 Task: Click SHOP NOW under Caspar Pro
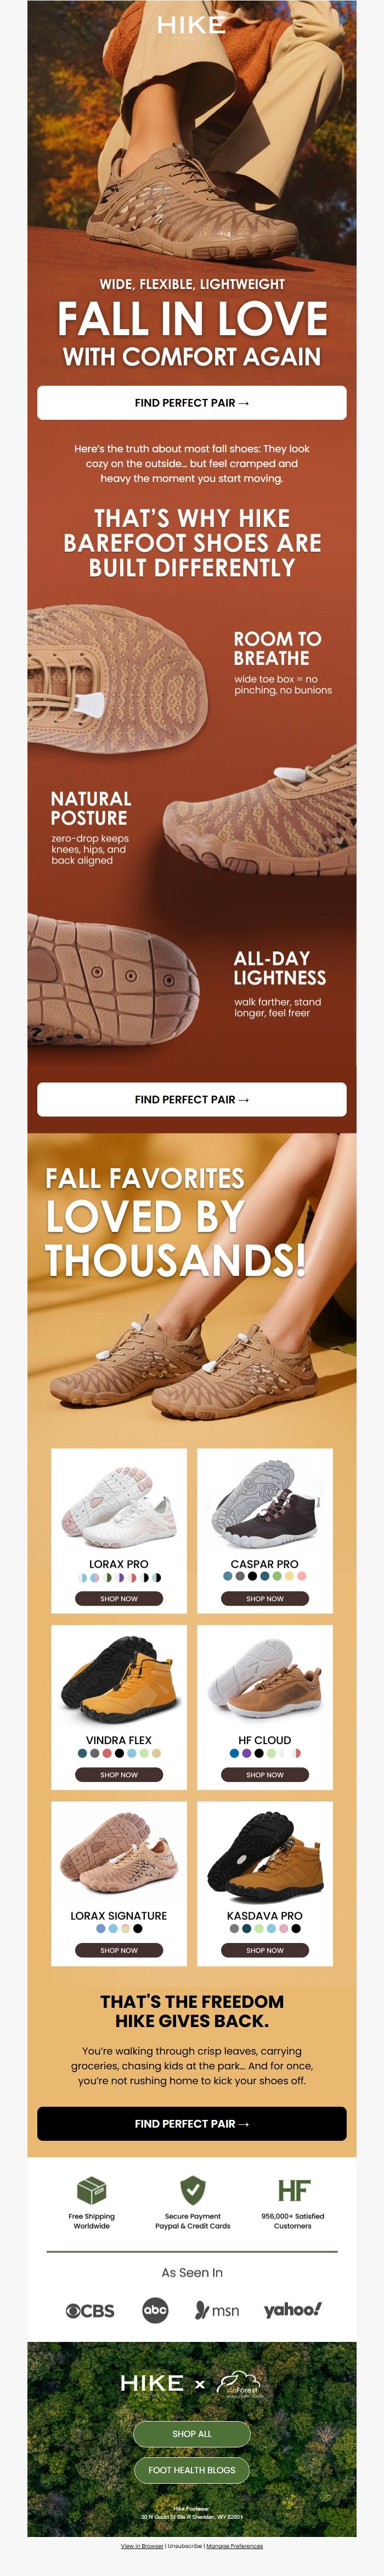pyautogui.click(x=266, y=1598)
